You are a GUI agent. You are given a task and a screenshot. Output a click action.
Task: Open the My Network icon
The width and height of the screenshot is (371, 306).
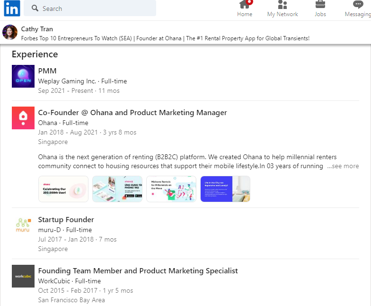tap(283, 6)
